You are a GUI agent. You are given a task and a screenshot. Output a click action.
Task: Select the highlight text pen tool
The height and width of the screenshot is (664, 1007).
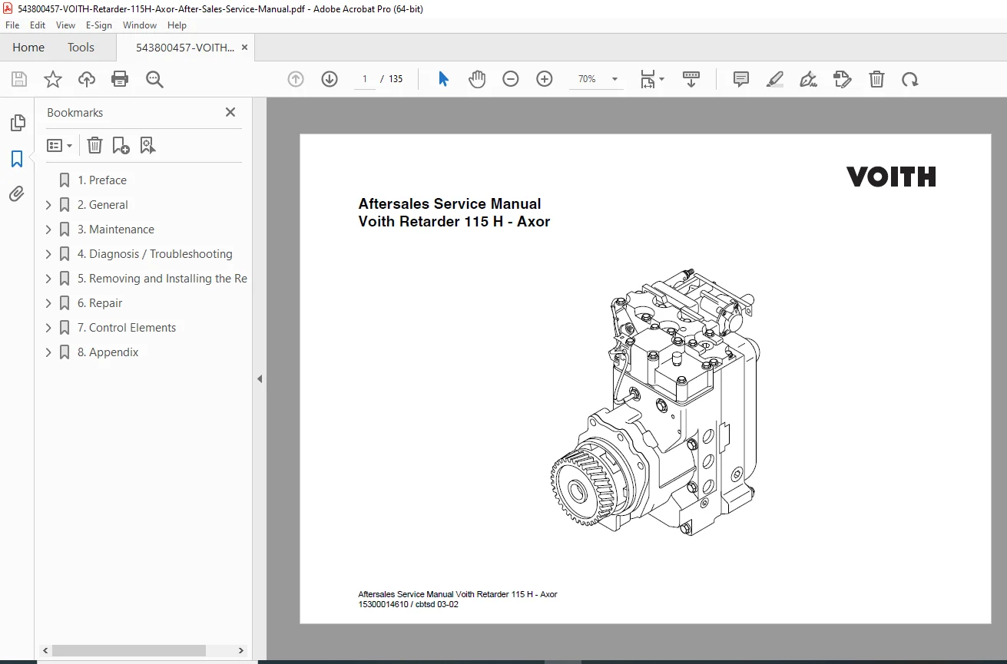(x=775, y=79)
